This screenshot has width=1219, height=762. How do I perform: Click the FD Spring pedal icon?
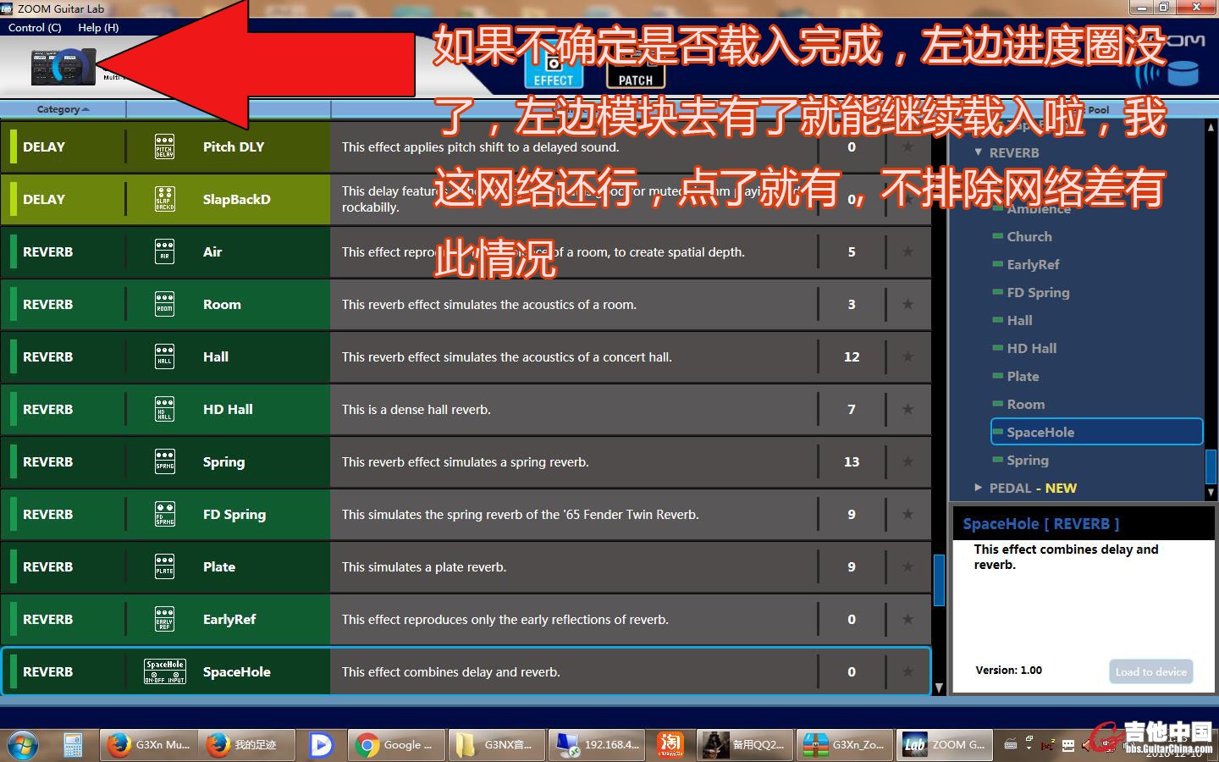165,514
